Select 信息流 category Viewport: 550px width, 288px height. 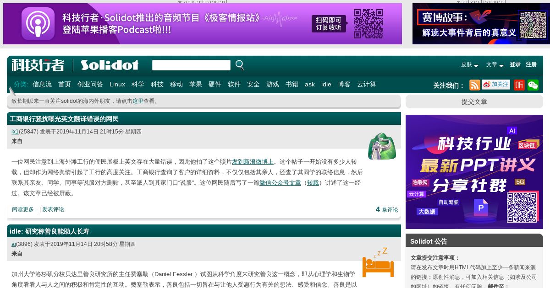(x=42, y=85)
